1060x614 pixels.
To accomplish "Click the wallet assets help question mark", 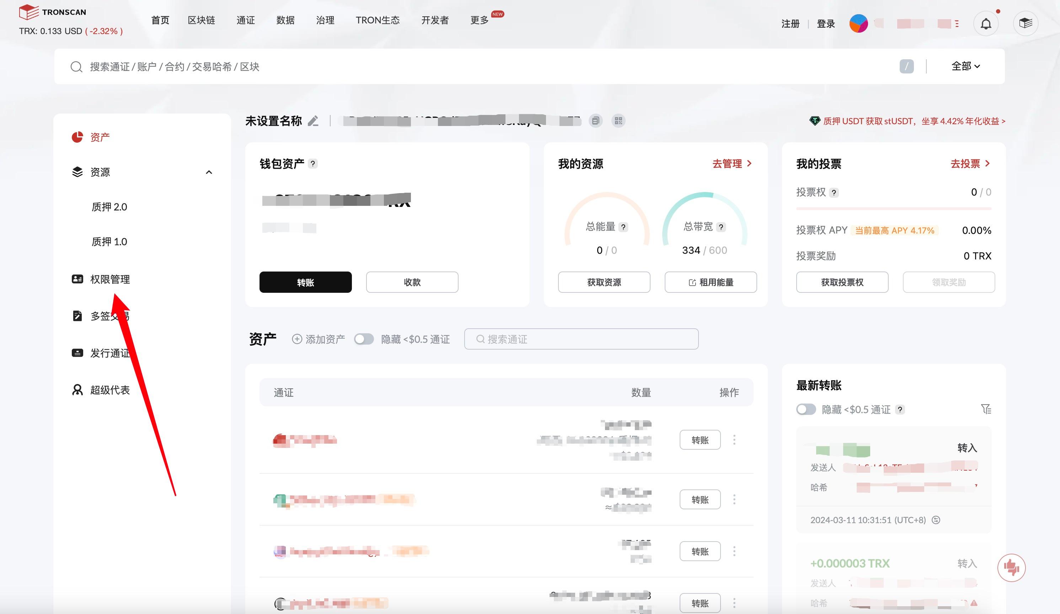I will coord(312,164).
